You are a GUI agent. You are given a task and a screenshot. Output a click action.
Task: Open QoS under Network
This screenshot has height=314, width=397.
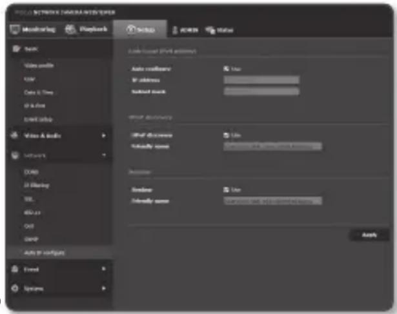tap(29, 226)
